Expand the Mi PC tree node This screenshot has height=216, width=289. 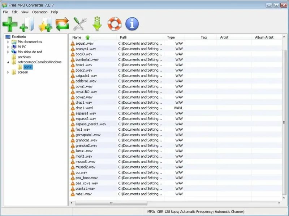(x=8, y=47)
